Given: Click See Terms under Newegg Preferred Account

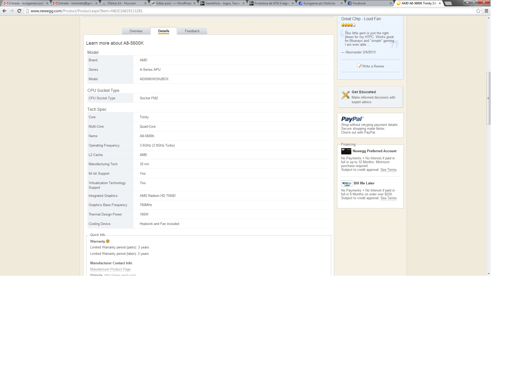Looking at the screenshot, I should point(388,170).
